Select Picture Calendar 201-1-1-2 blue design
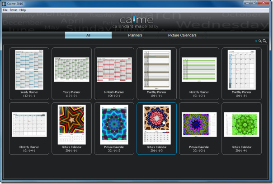273x184 pixels. point(114,129)
